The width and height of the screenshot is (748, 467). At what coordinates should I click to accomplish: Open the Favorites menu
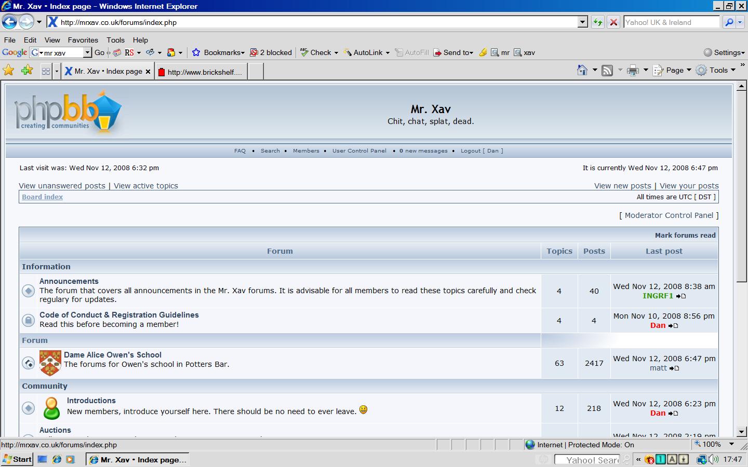pyautogui.click(x=83, y=40)
